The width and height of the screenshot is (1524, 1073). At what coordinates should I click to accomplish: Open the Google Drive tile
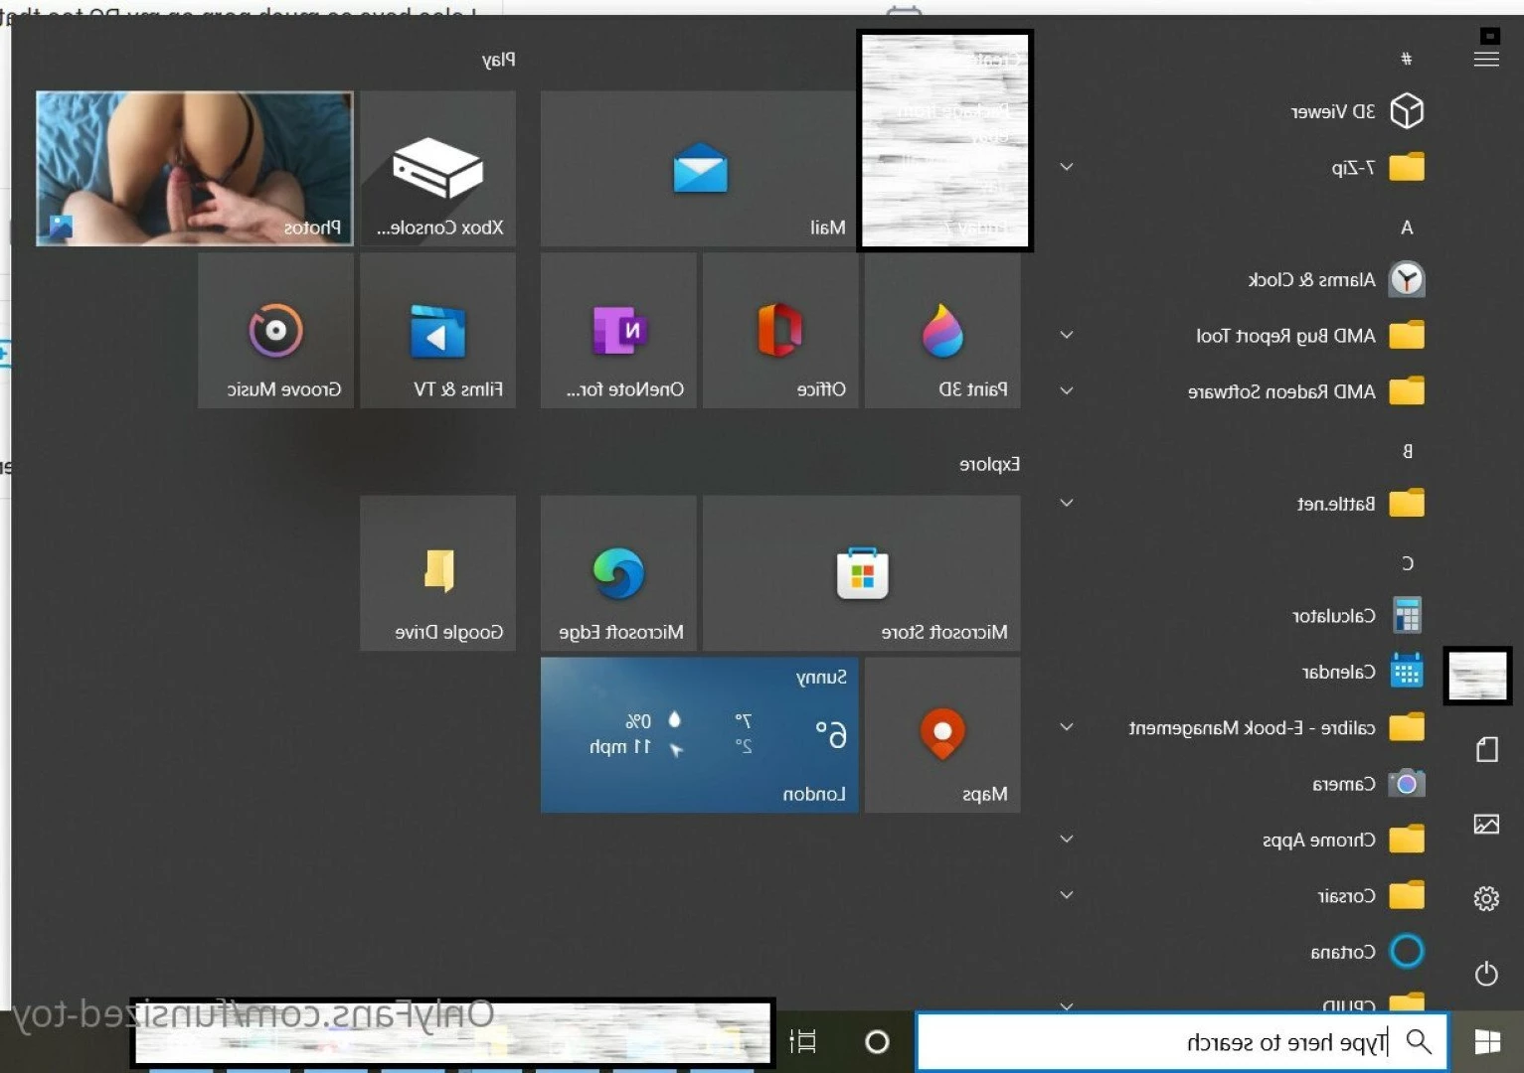[x=437, y=573]
